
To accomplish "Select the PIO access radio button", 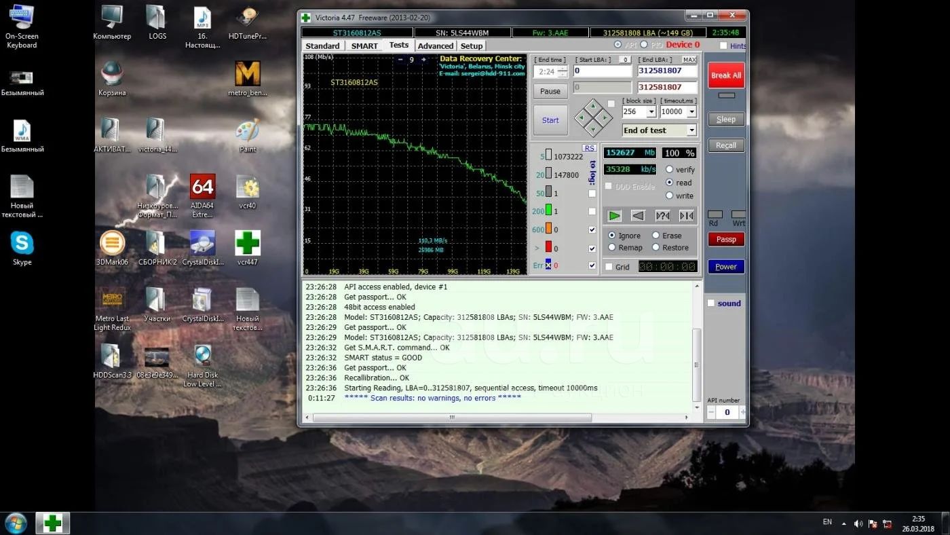I will click(643, 45).
